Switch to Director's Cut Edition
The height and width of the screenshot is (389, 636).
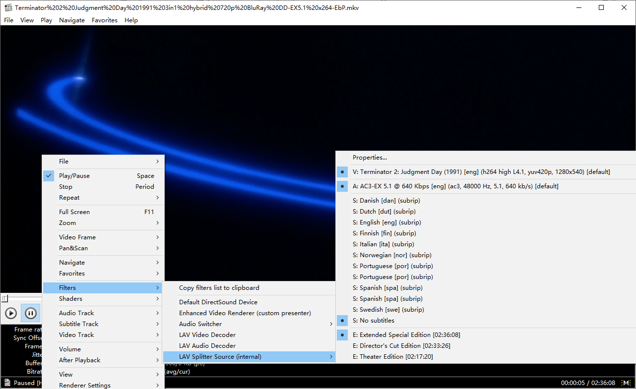point(401,346)
